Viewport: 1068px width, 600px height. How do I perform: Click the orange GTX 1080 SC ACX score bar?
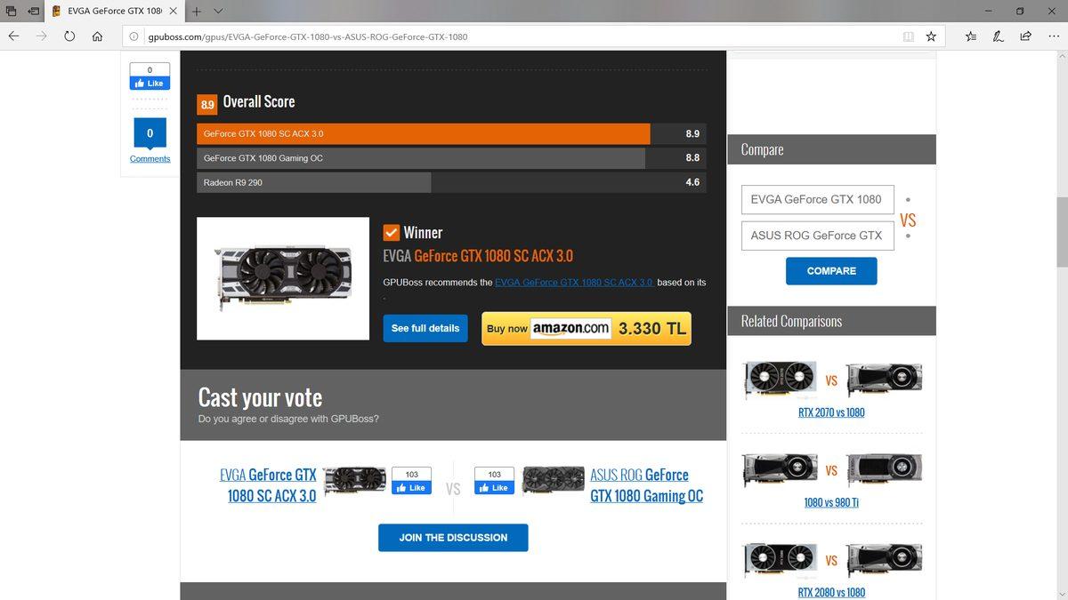423,133
